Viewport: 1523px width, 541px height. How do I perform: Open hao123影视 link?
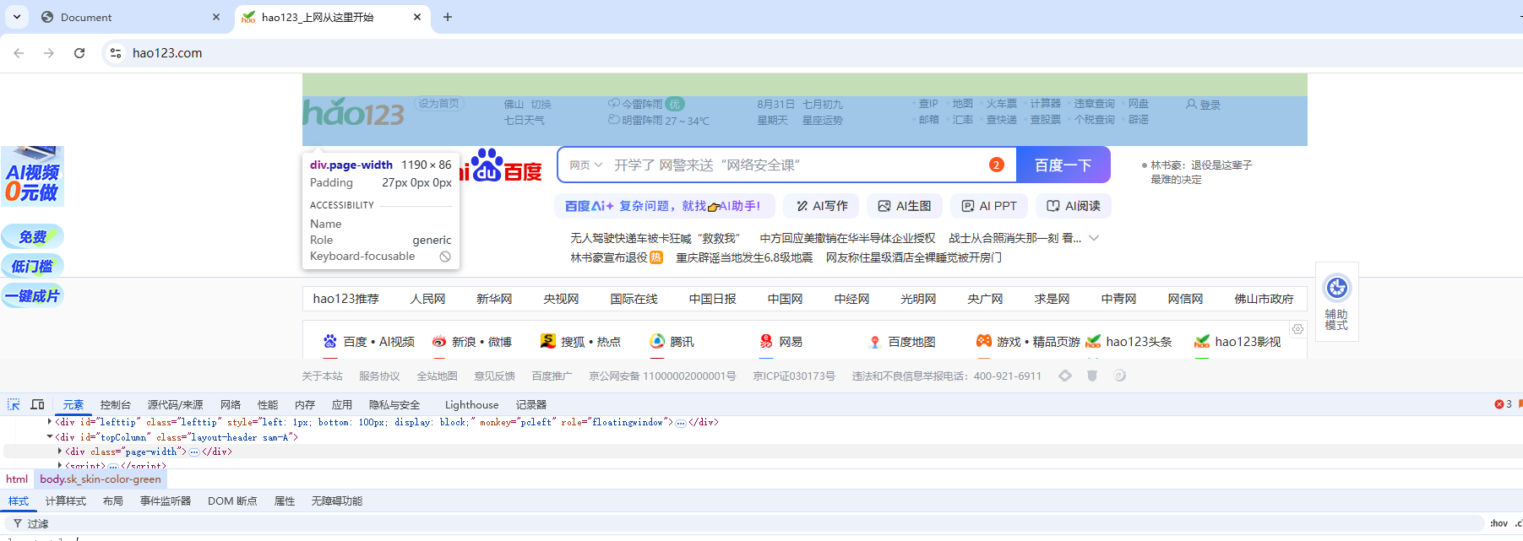coord(1237,342)
